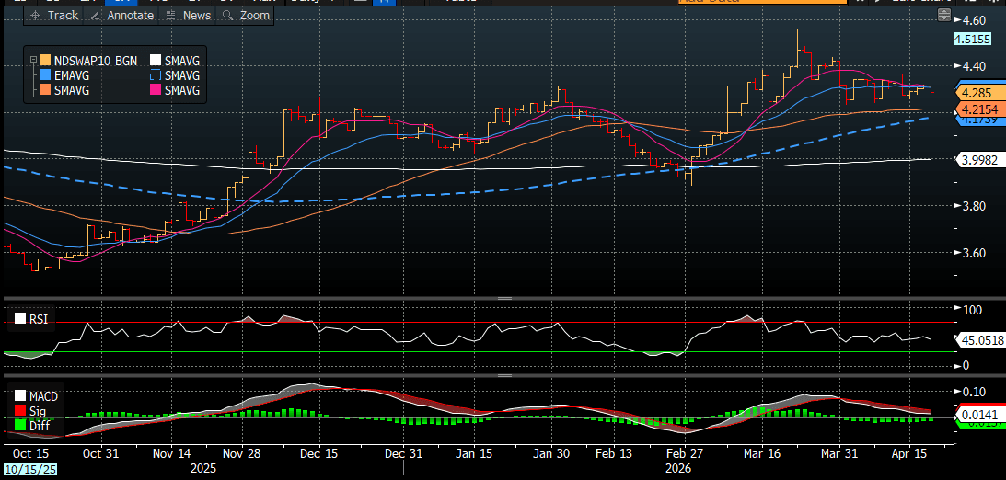
Task: Show News on the chart
Action: (189, 16)
